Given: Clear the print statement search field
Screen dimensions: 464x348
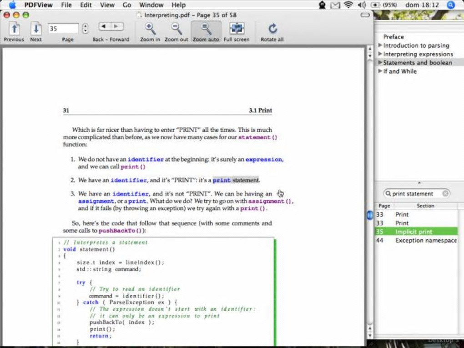Looking at the screenshot, I should (x=445, y=193).
